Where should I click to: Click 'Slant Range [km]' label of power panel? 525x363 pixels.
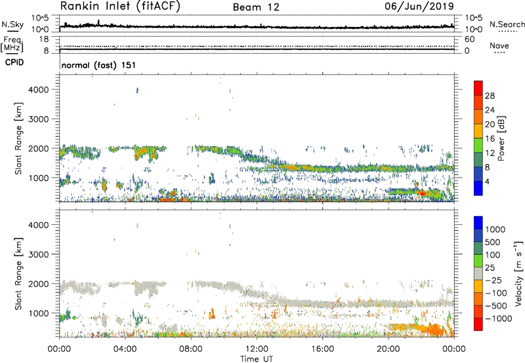[18, 138]
